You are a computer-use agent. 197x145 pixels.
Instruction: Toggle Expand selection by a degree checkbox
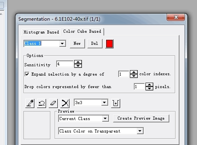coord(27,74)
